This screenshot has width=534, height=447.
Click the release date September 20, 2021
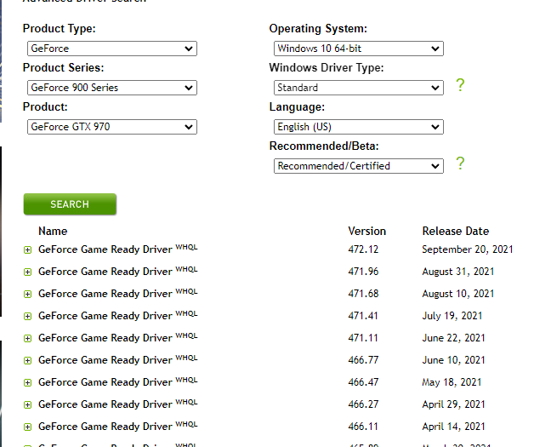[x=468, y=249]
